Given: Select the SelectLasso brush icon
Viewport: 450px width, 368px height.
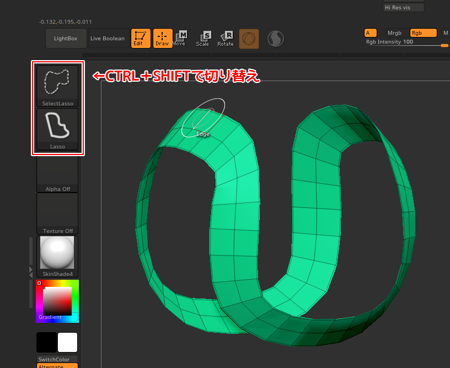Looking at the screenshot, I should (57, 85).
